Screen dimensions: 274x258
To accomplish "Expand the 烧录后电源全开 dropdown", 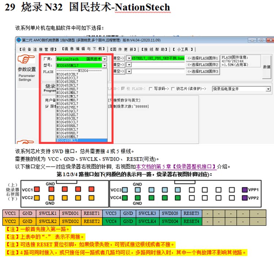I will 268,89.
